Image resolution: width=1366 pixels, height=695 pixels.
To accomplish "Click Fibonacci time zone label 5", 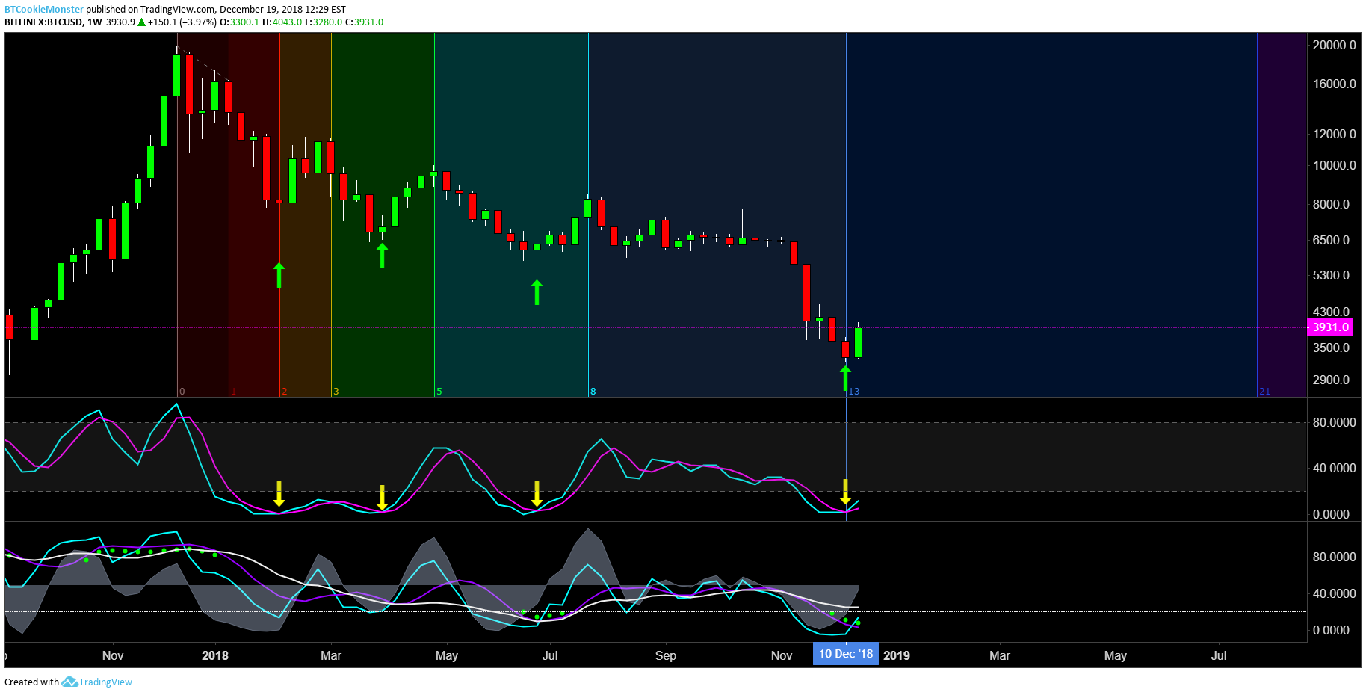I will (x=439, y=392).
